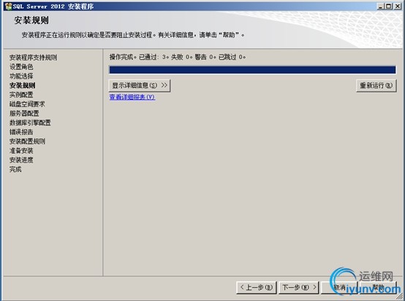Click the 操作完成 status summary text
Viewport: 405px width, 301px height.
coord(178,57)
